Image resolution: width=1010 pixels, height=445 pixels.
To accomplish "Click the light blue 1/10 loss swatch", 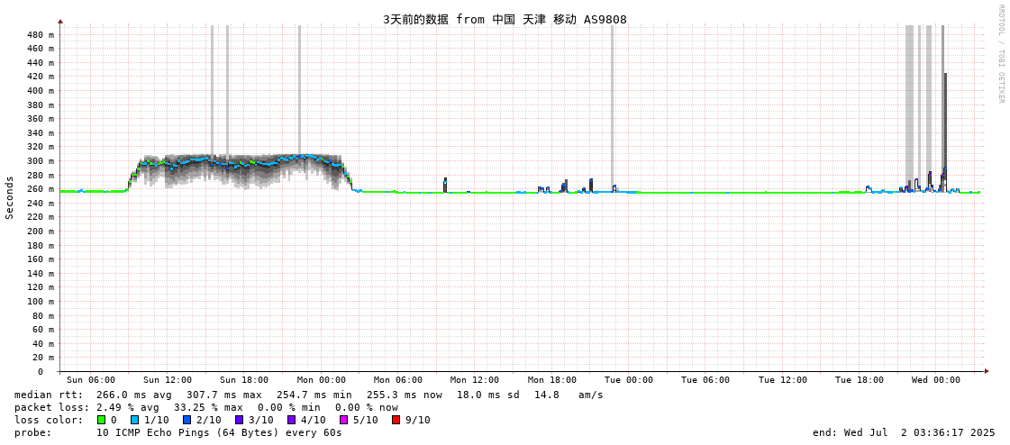I will (x=134, y=420).
